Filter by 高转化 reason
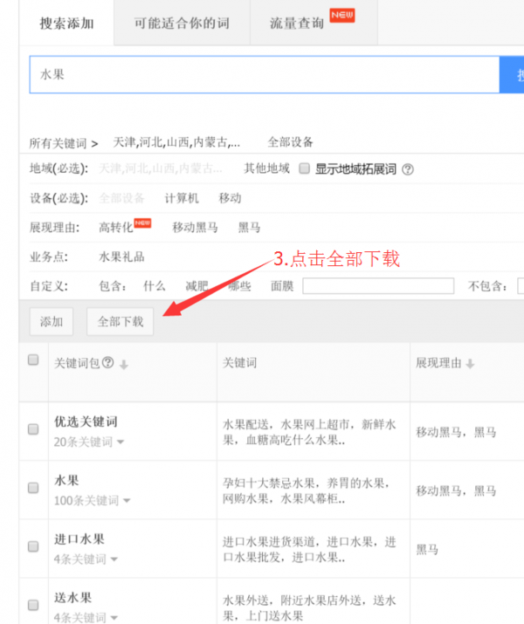The image size is (524, 624). pos(116,227)
